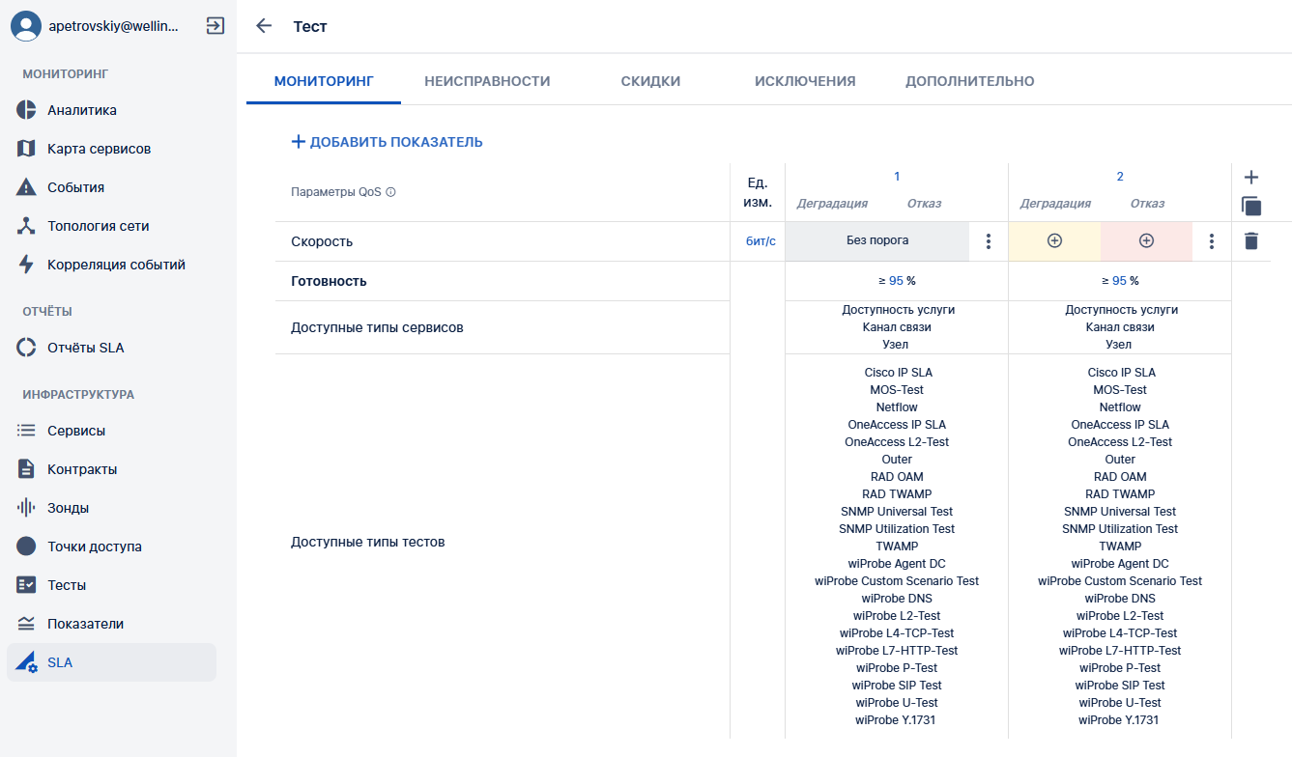Open three-dot menu for level 1 Скорость
Screen dimensions: 1292x757
click(x=988, y=241)
